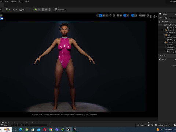Open the Build menu

pos(7,1)
